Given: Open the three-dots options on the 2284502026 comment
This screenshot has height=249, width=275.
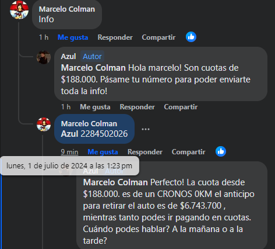Looking at the screenshot, I should (x=146, y=129).
